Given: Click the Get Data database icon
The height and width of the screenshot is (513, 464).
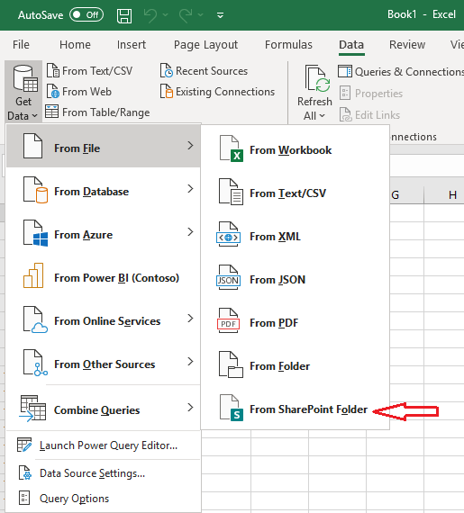Looking at the screenshot, I should [x=25, y=78].
